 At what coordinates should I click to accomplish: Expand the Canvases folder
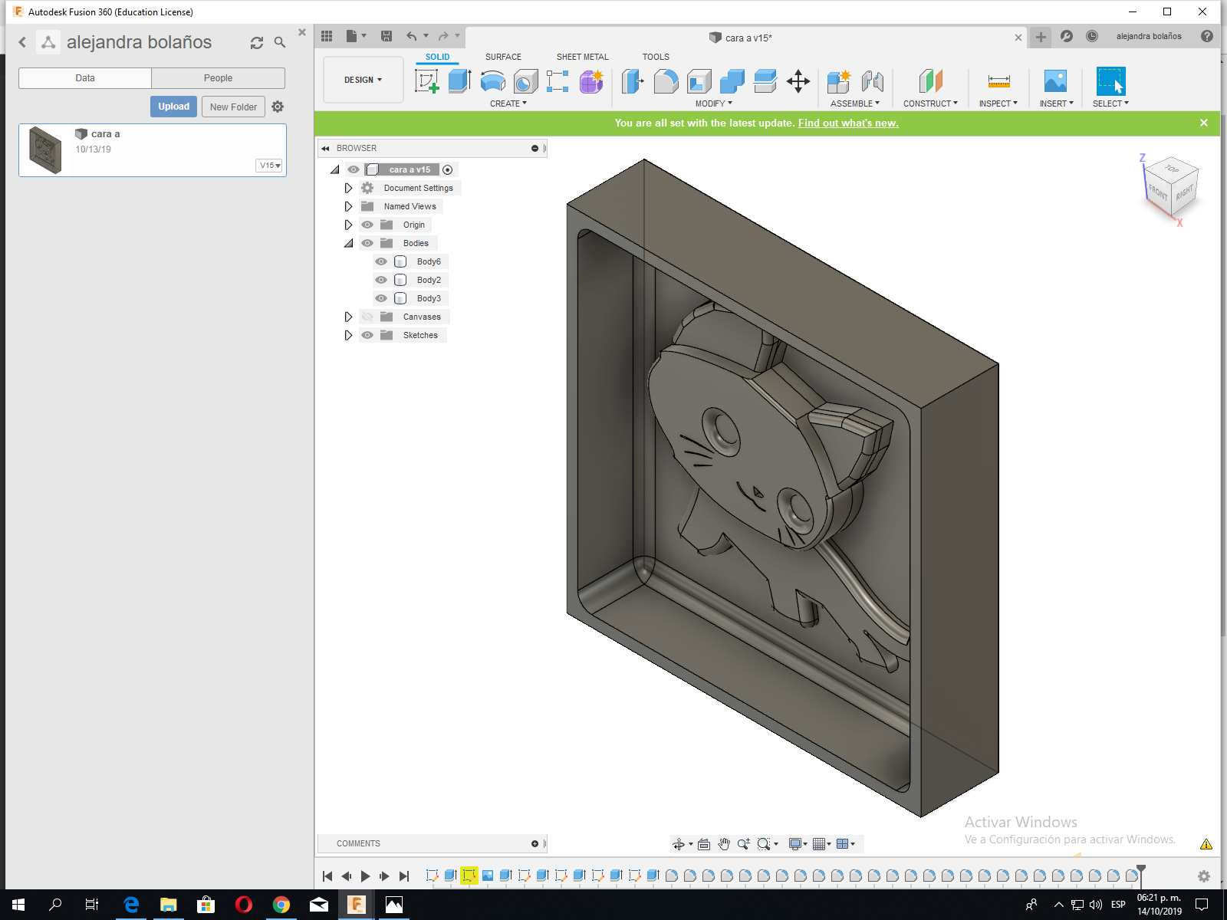(348, 317)
